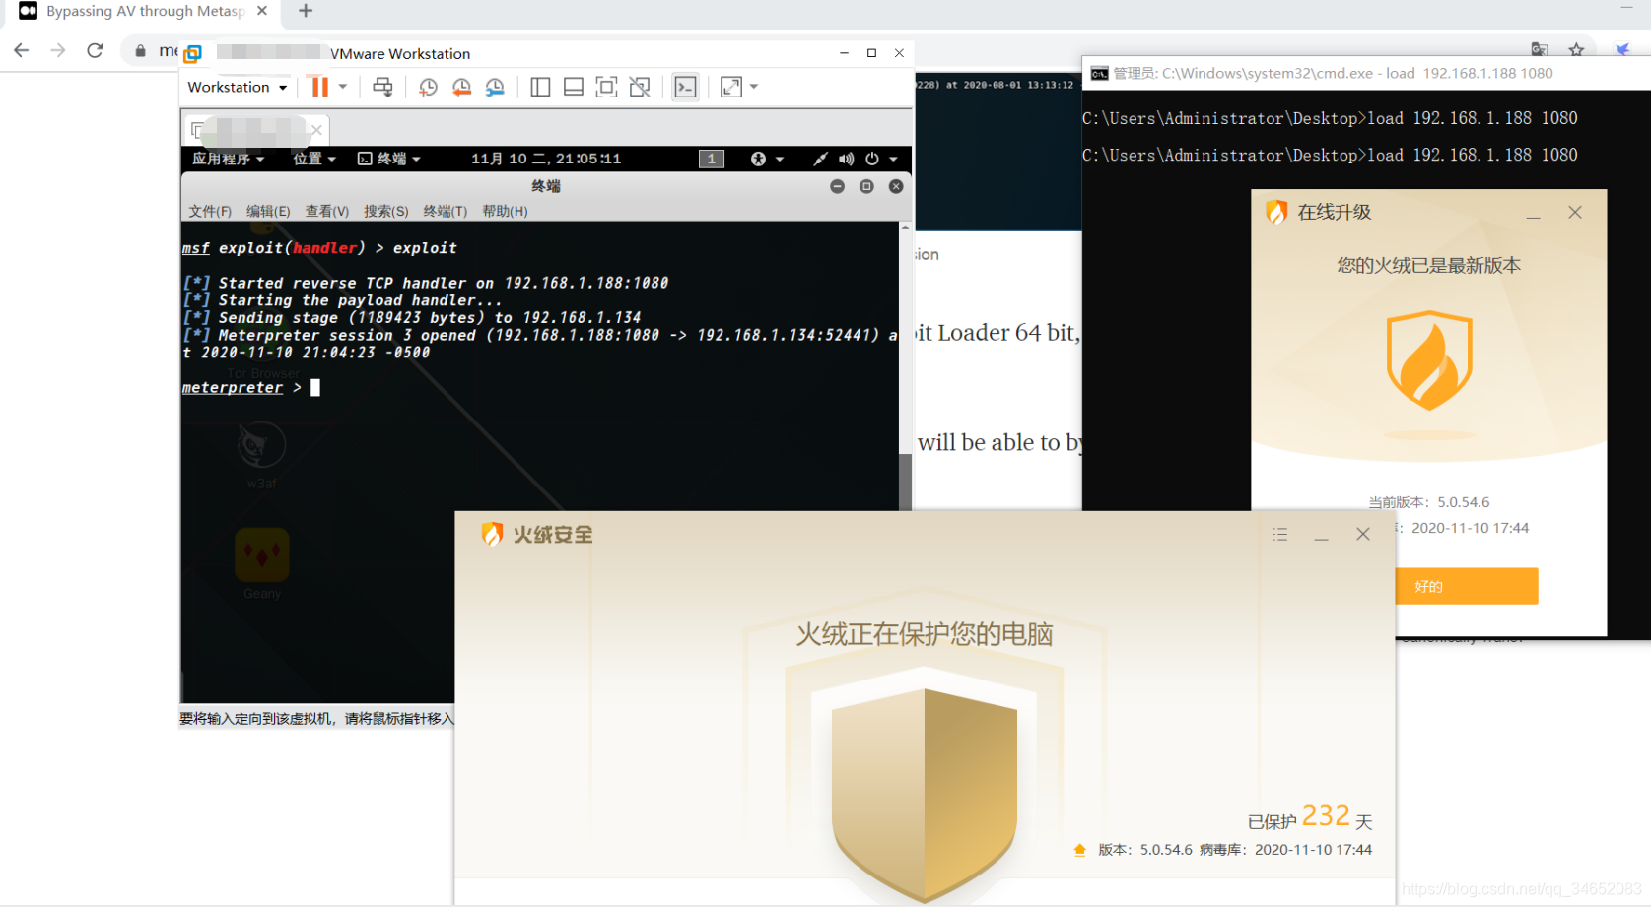Reload the browser page
Image resolution: width=1651 pixels, height=907 pixels.
click(95, 50)
